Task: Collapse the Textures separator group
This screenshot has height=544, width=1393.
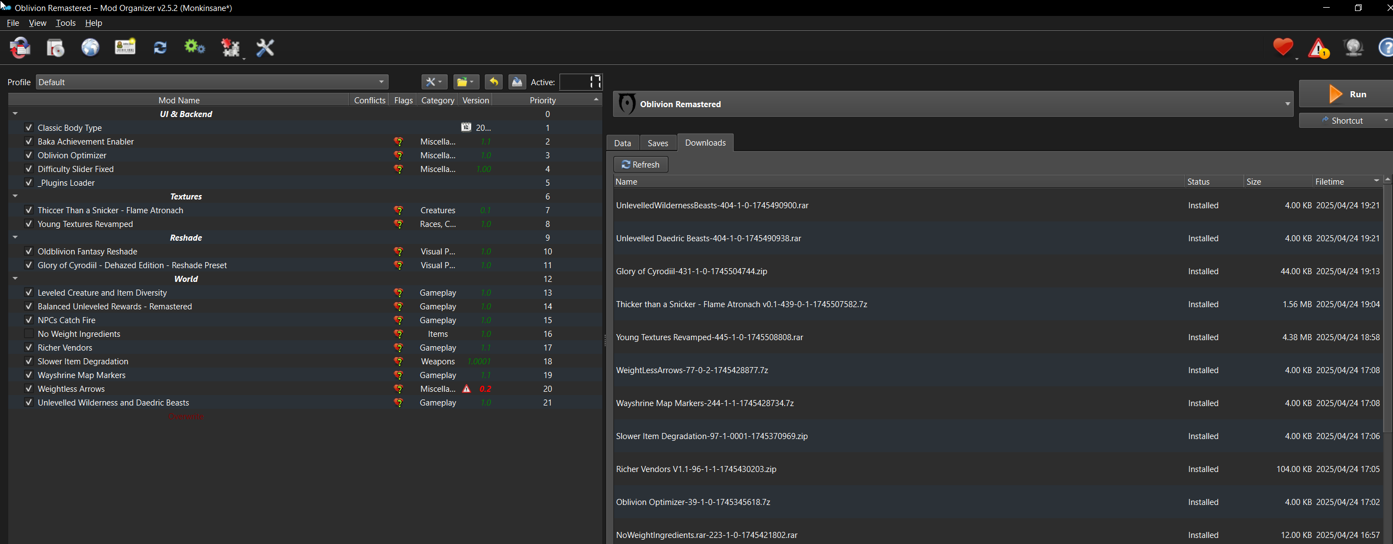Action: [15, 196]
